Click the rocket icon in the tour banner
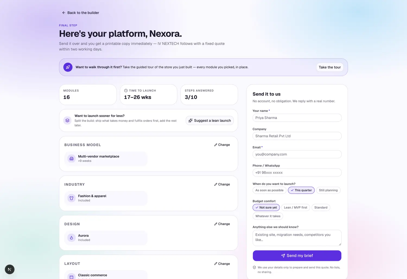Viewport: 407px width, 279px height. point(68,67)
